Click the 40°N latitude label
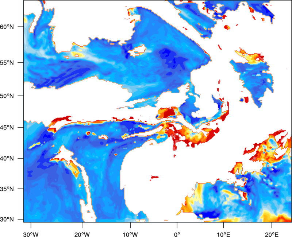 coord(7,159)
